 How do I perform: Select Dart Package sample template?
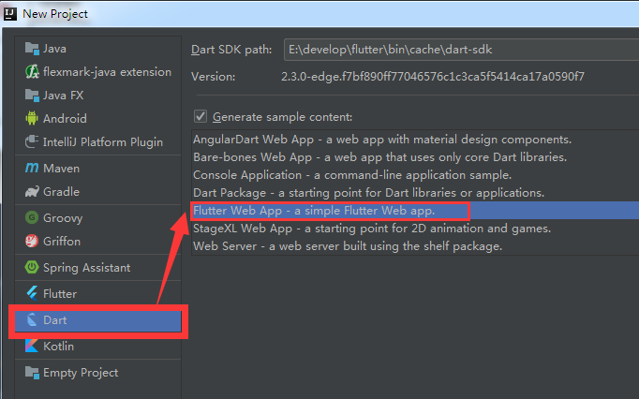click(x=415, y=193)
